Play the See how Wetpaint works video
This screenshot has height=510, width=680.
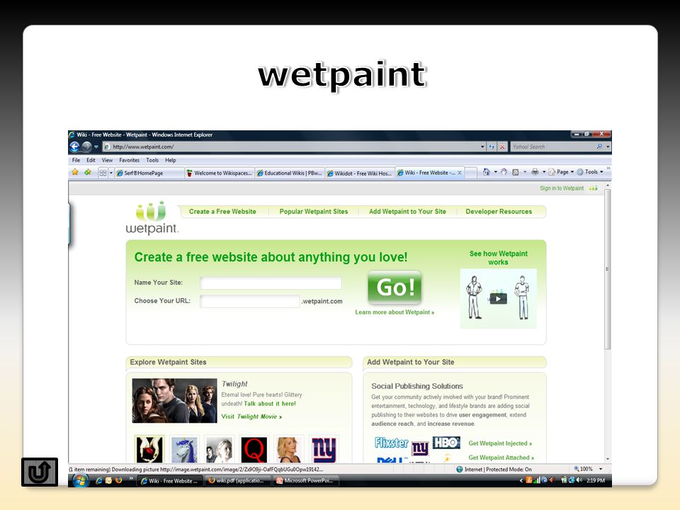pyautogui.click(x=498, y=298)
